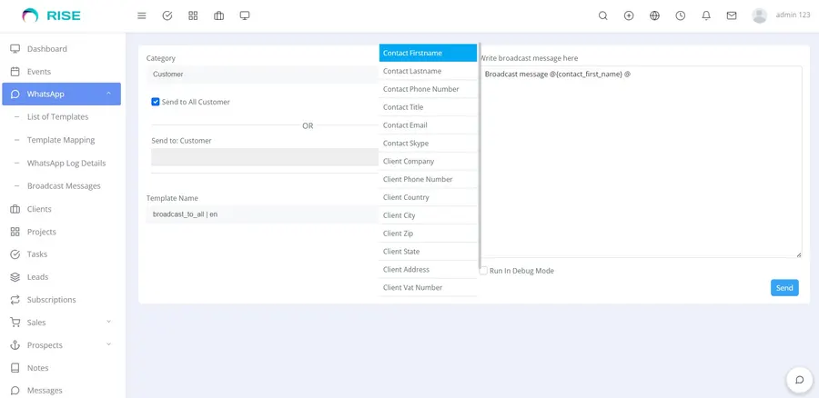Click Clients briefcase icon in sidebar

coord(15,209)
